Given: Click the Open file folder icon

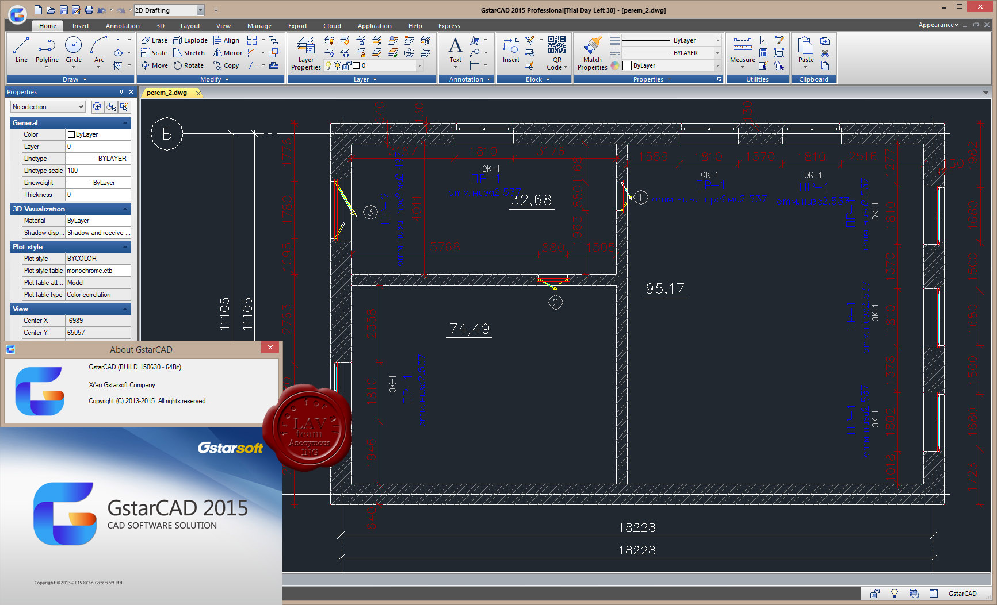Looking at the screenshot, I should (51, 10).
